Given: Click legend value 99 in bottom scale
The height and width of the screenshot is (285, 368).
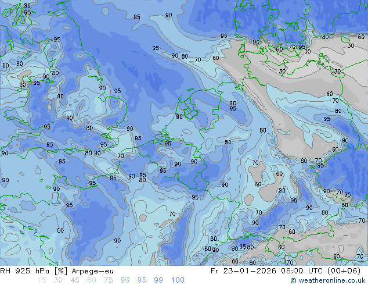Looking at the screenshot, I should tap(158, 280).
